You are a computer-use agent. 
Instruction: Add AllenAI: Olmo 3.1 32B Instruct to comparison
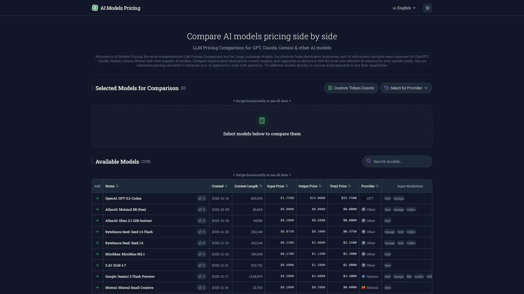[x=97, y=220]
